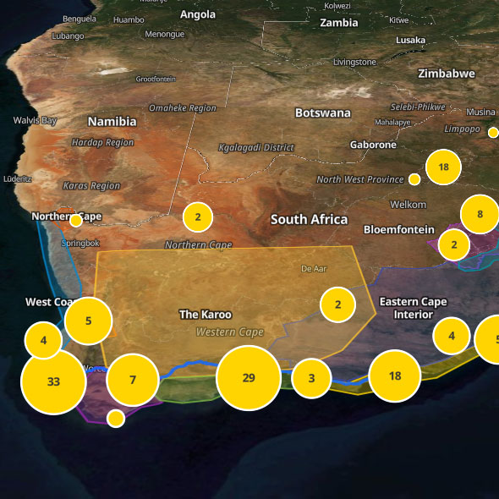Expand the cluster marker showing 5 near West Coast

click(x=89, y=321)
